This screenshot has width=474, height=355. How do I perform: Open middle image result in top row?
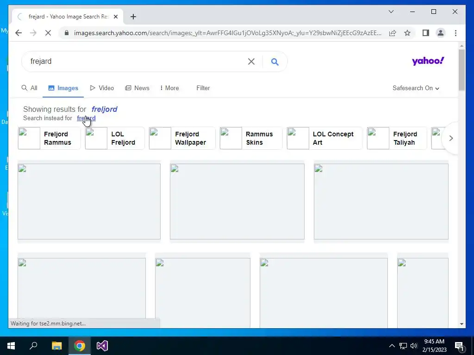[x=237, y=202]
